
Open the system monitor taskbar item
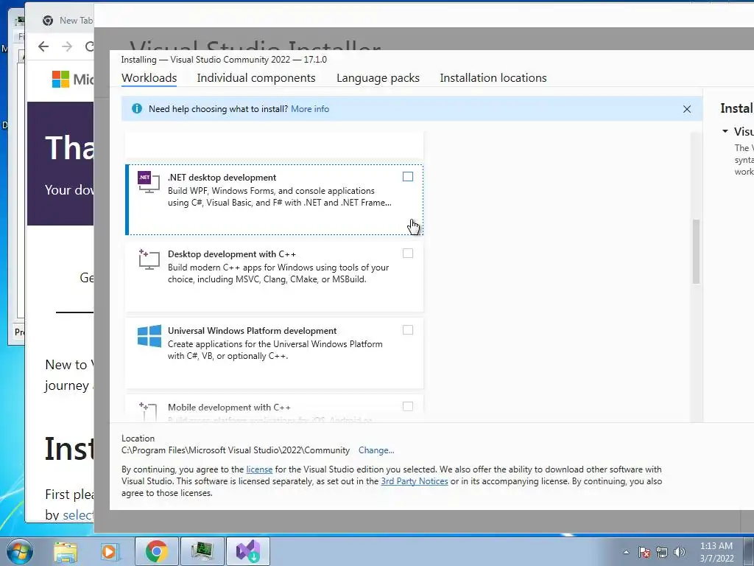pyautogui.click(x=202, y=551)
